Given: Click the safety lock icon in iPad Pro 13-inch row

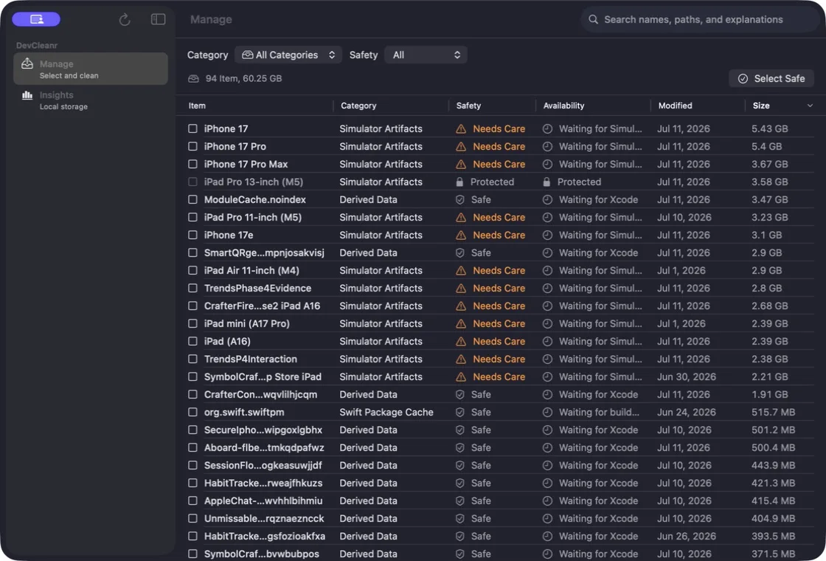Looking at the screenshot, I should tap(460, 182).
